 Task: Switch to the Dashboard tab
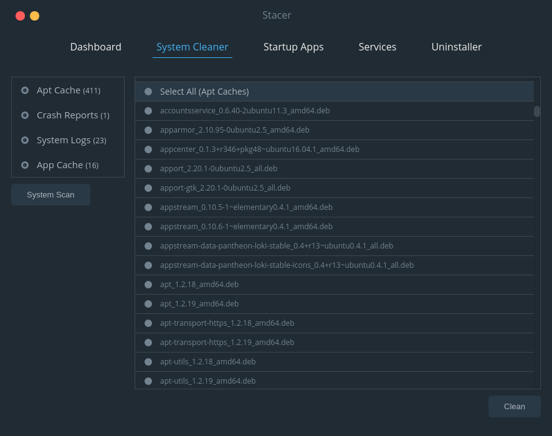(x=95, y=47)
